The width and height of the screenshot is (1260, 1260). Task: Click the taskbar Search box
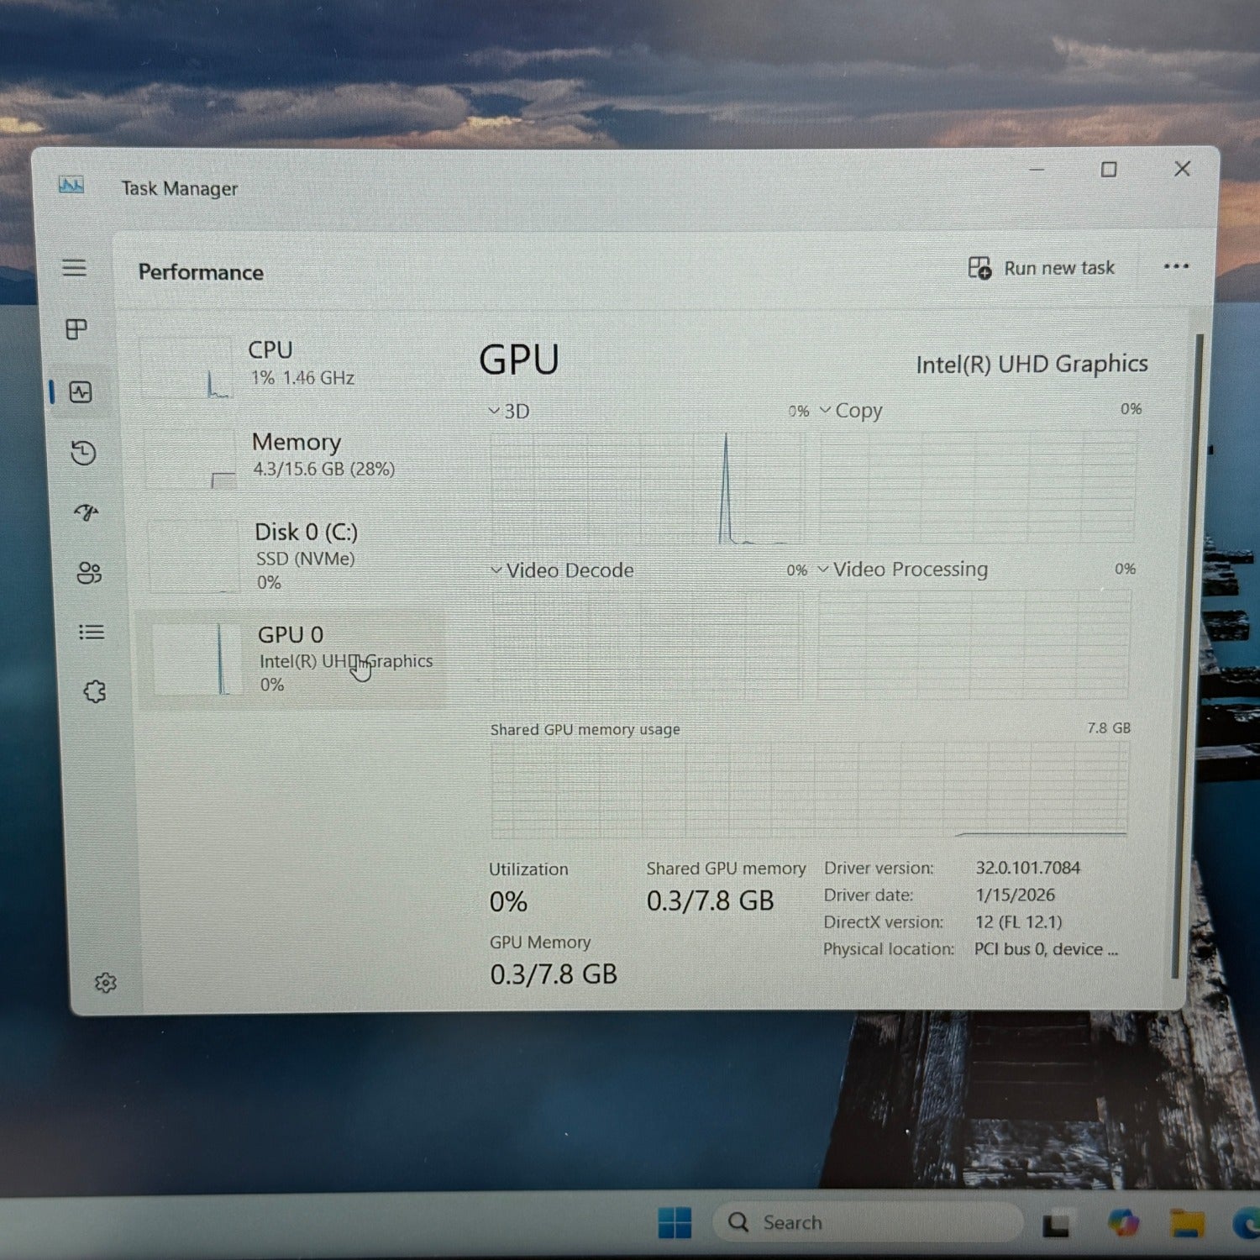[868, 1222]
